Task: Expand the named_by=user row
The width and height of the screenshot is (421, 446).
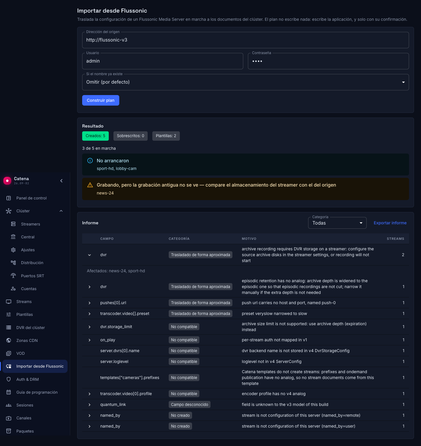Action: coord(89,426)
